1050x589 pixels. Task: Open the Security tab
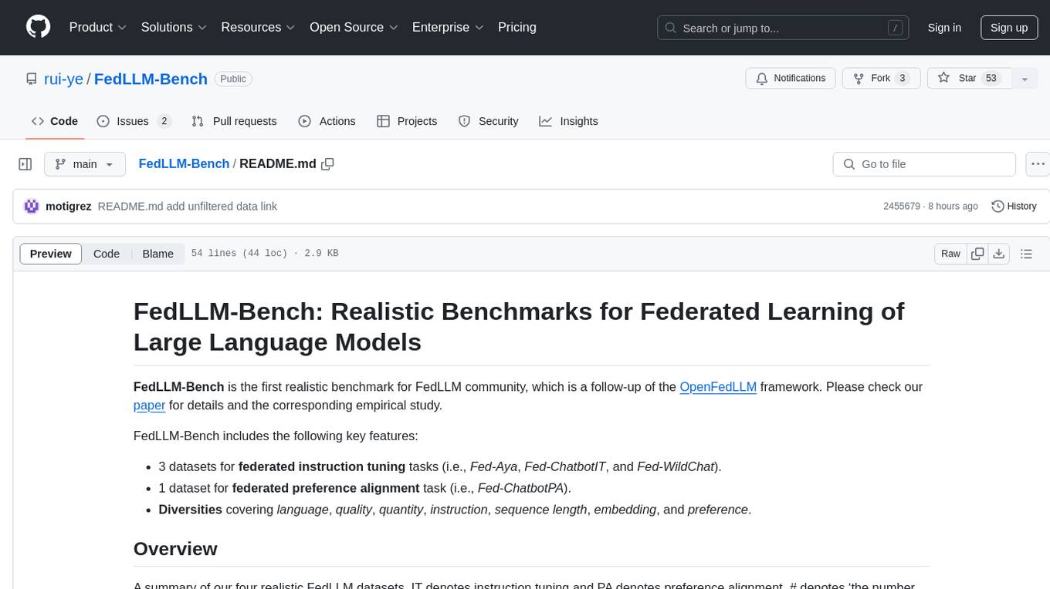coord(488,121)
